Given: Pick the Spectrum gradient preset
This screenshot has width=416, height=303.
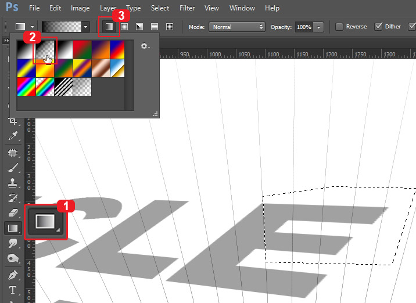Looking at the screenshot, I should (26, 86).
